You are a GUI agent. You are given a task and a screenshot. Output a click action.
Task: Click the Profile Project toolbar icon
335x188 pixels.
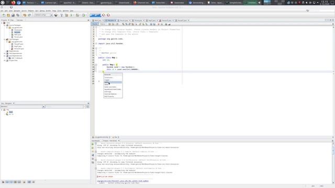[84, 15]
